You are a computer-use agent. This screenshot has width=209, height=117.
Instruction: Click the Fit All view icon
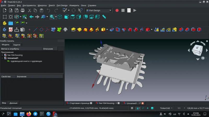pos(5,17)
